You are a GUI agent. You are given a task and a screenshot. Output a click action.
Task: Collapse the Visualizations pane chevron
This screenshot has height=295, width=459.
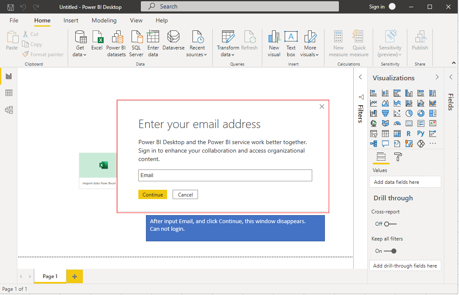[x=437, y=77]
